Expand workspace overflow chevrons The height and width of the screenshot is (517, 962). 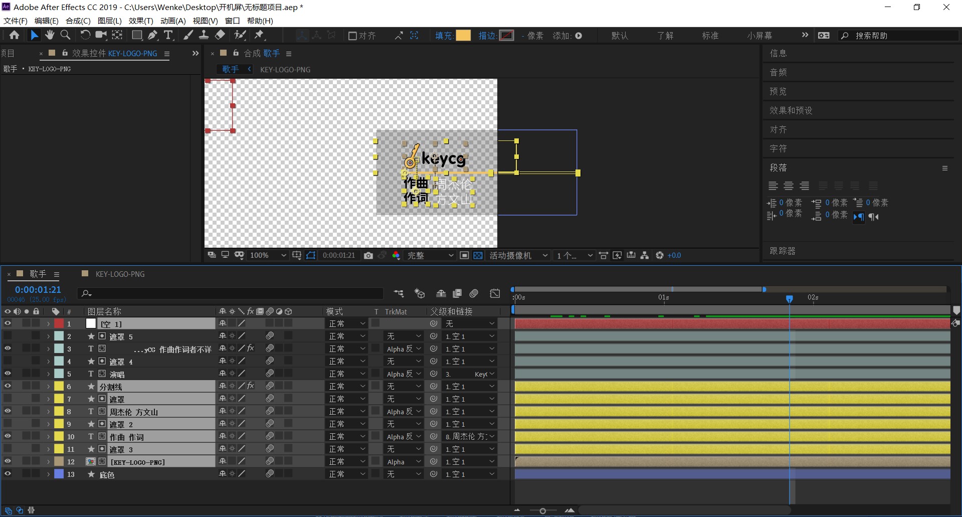coord(805,35)
